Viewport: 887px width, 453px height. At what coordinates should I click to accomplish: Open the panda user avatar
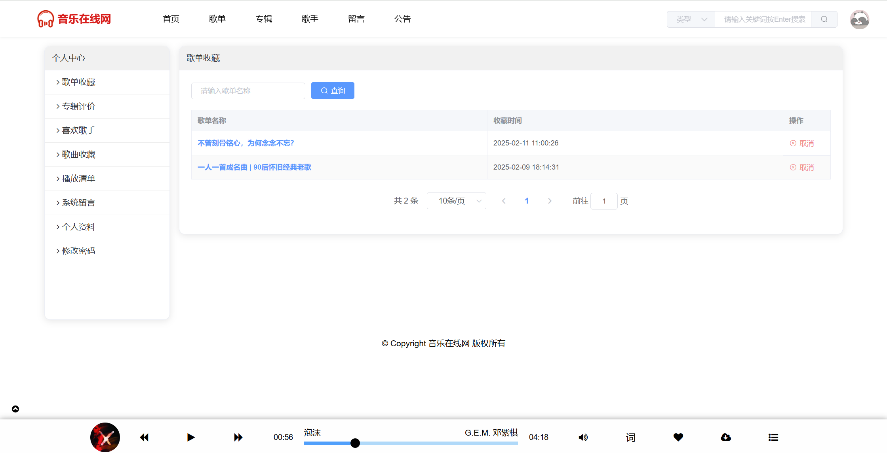pyautogui.click(x=859, y=19)
